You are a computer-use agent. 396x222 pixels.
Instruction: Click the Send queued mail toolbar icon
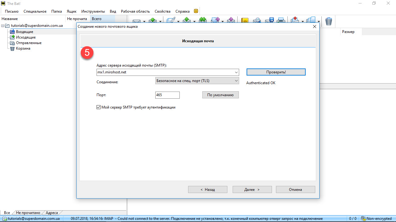[153, 21]
